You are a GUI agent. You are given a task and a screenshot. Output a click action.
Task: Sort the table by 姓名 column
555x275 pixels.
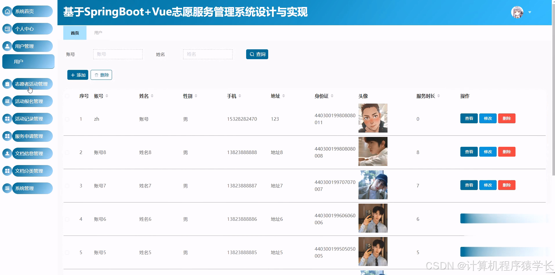coord(152,96)
